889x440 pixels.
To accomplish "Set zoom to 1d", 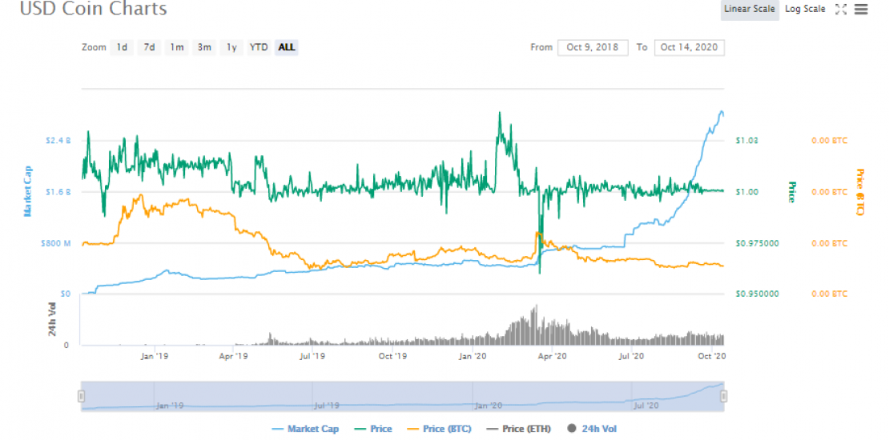I will [x=122, y=47].
